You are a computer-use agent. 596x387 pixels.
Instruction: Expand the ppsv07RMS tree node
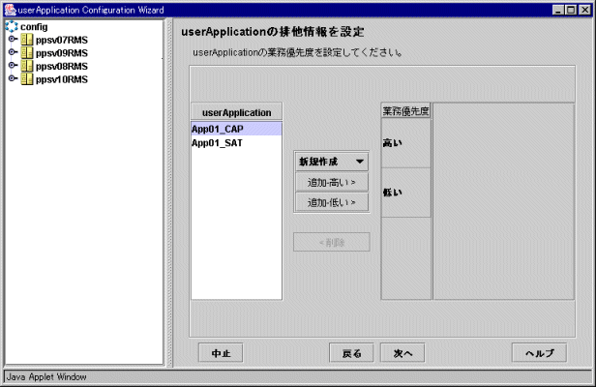13,39
